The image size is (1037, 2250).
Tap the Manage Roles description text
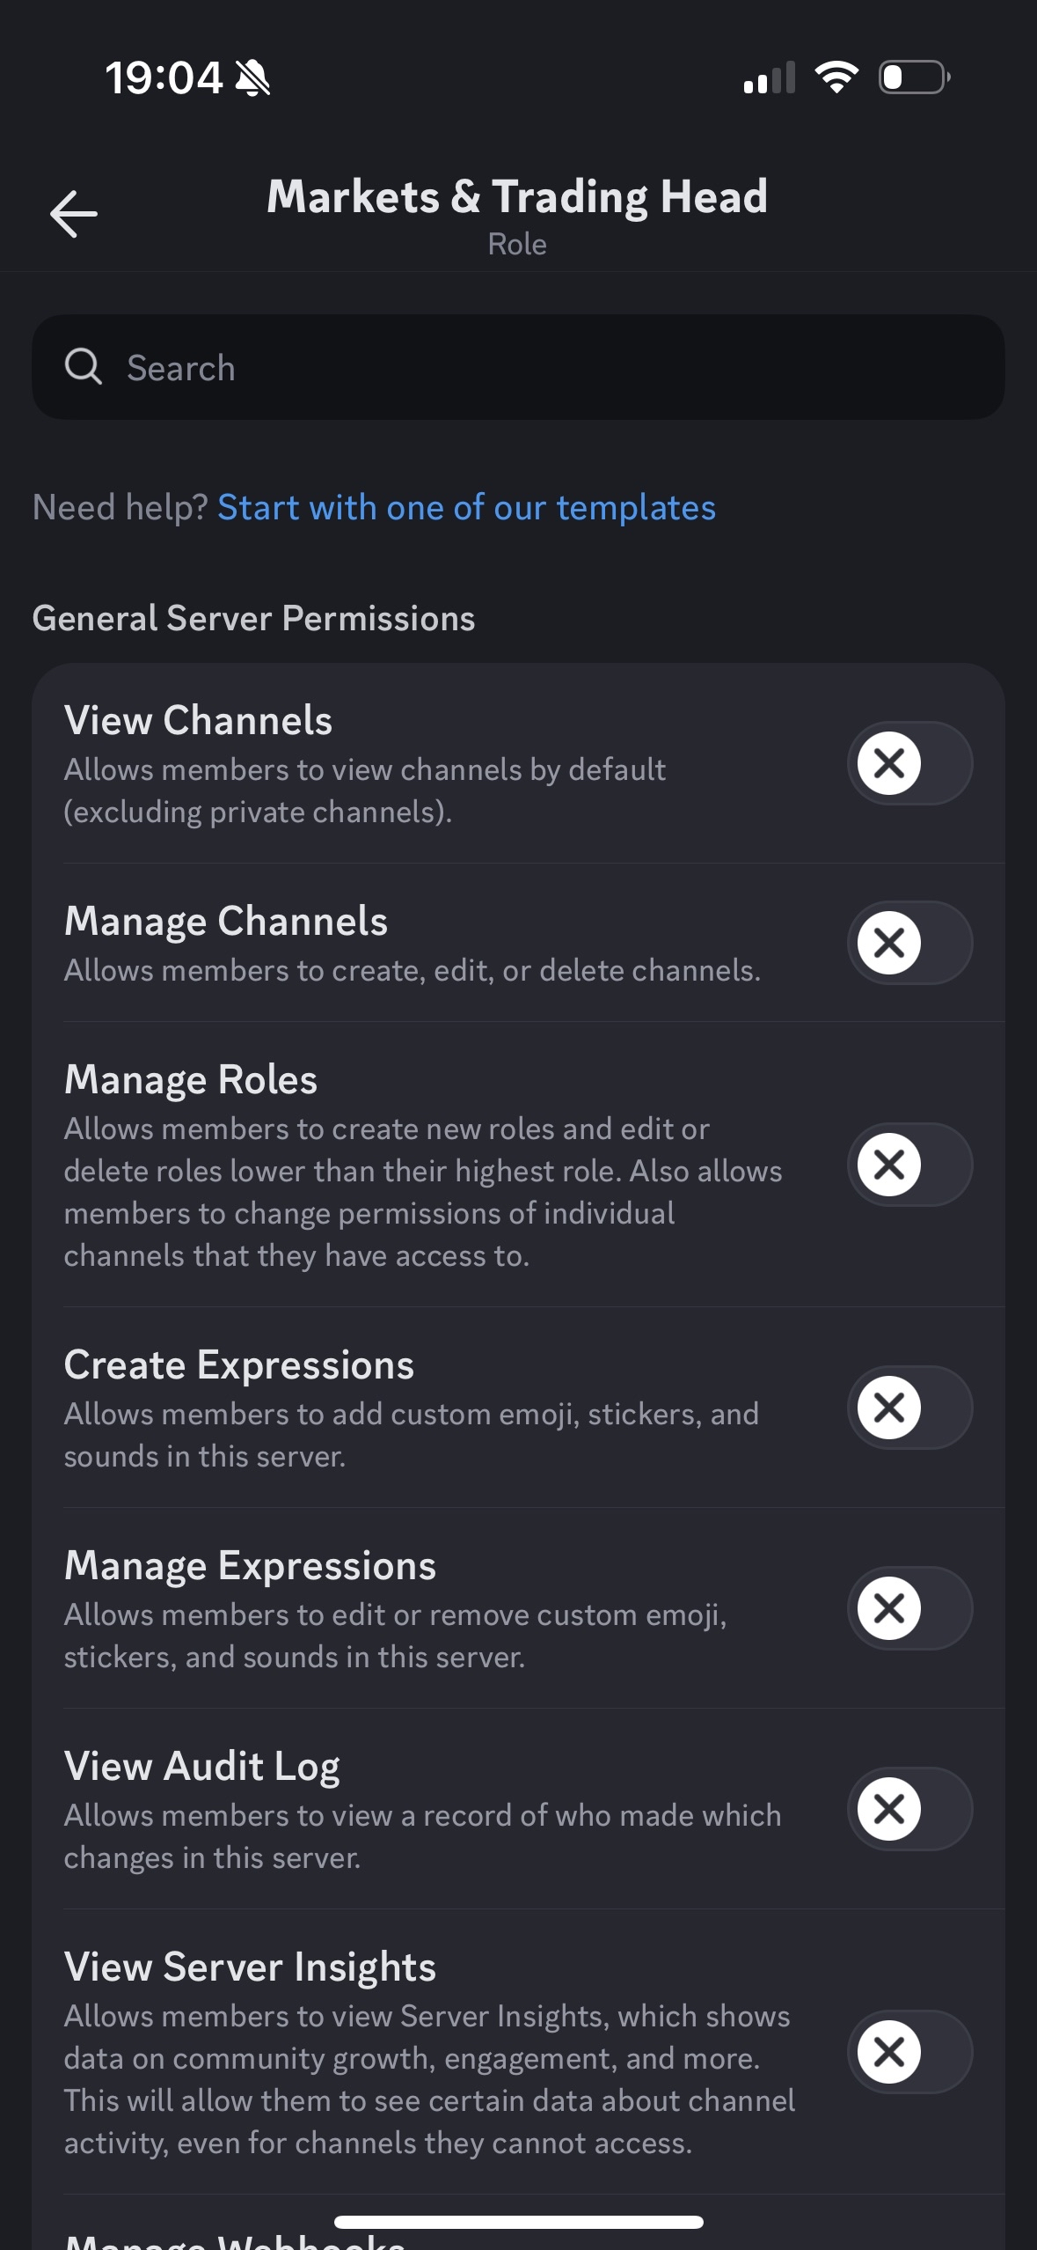[422, 1192]
